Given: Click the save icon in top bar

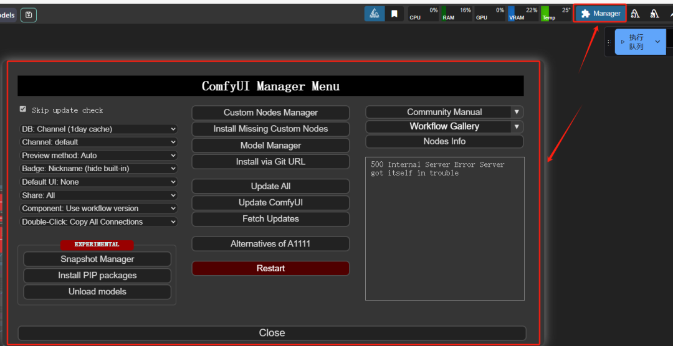Looking at the screenshot, I should coord(29,15).
